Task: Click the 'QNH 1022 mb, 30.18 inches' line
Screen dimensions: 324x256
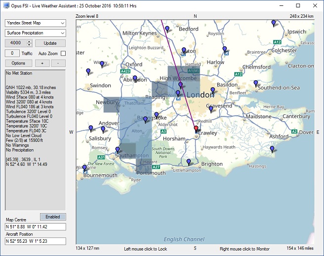Action: [x=31, y=88]
